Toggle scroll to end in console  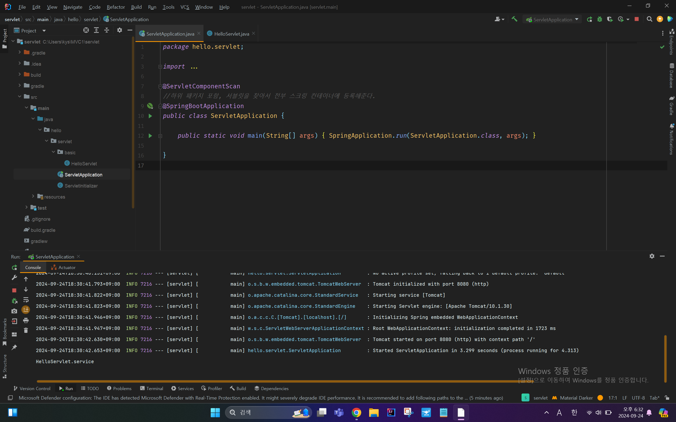[26, 310]
